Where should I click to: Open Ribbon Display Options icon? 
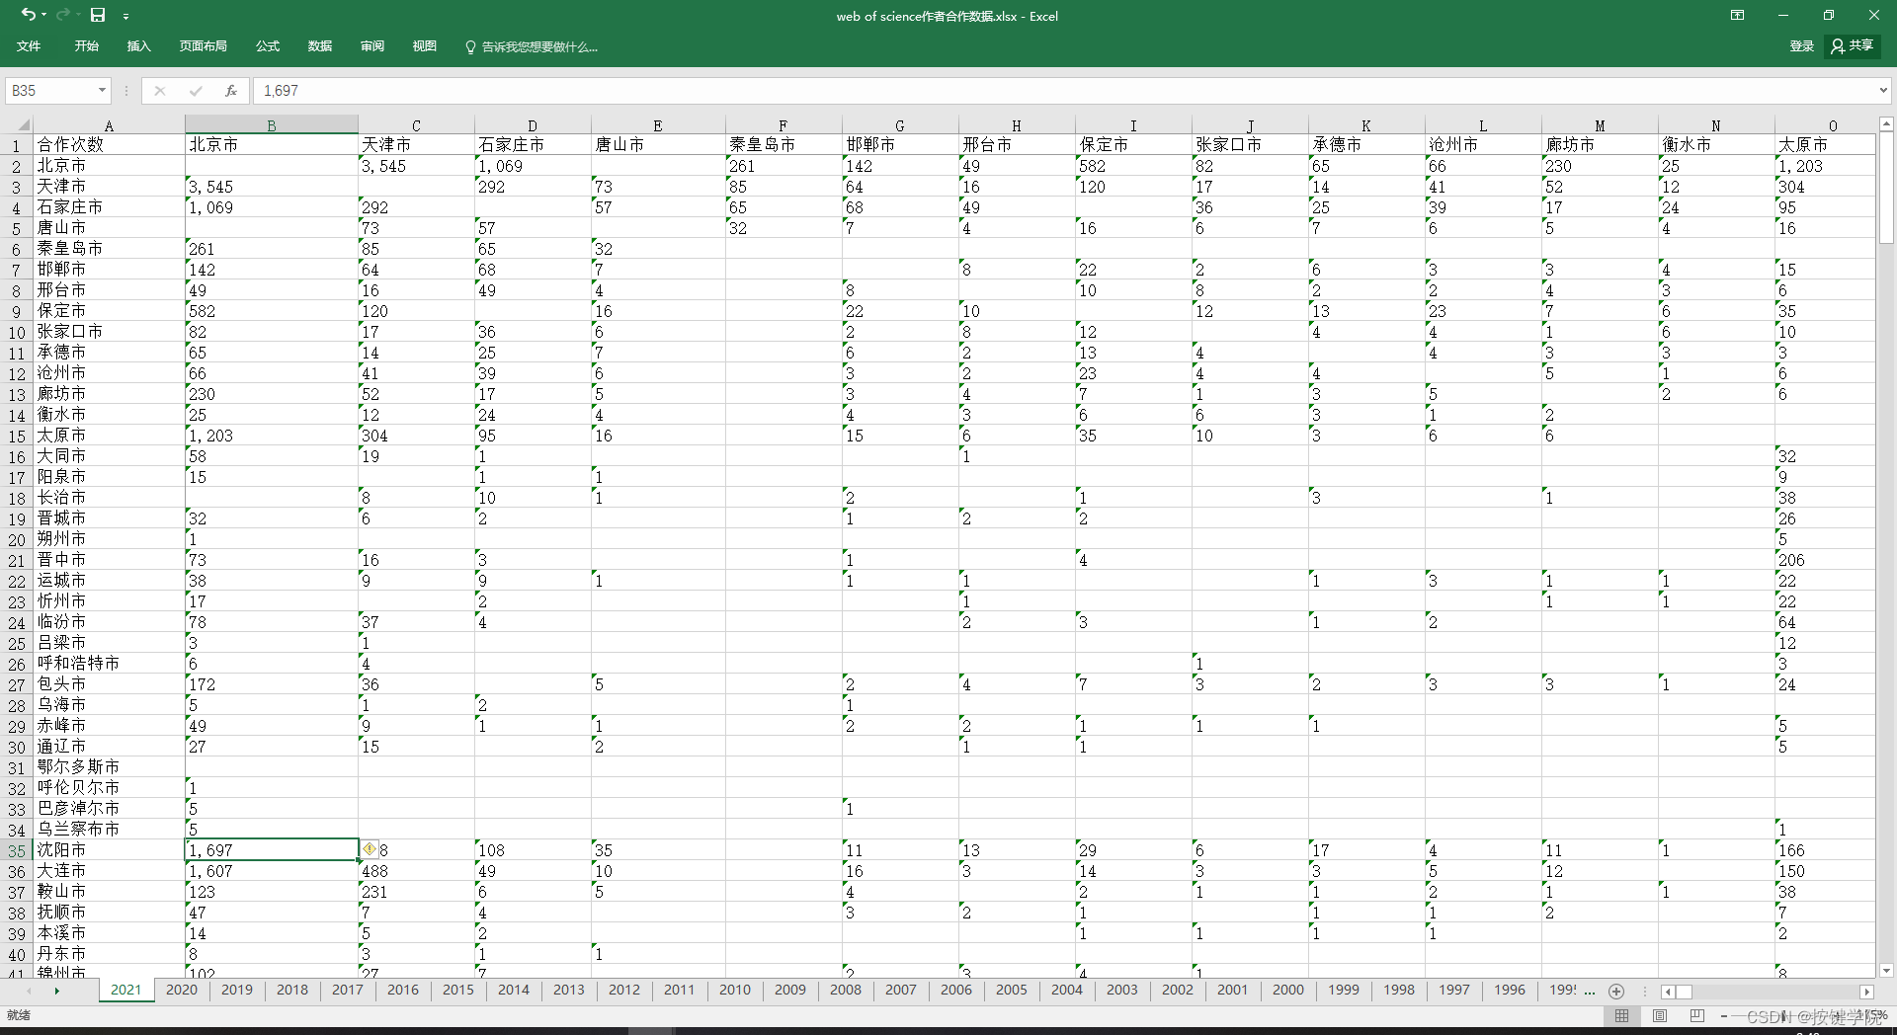(x=1737, y=15)
